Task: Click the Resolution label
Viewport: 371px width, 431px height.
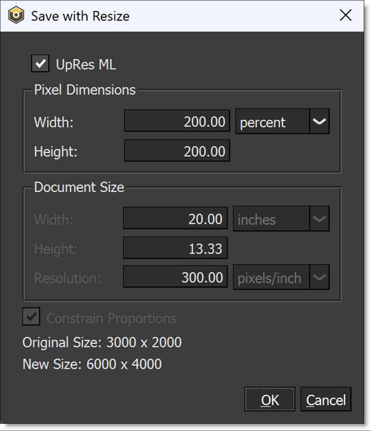Action: point(68,278)
